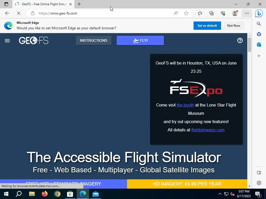Open Read aloud in address bar
Screen dimensions: 266x199
(176, 13)
